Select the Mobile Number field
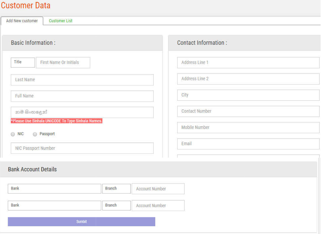Image resolution: width=322 pixels, height=234 pixels. pos(248,127)
